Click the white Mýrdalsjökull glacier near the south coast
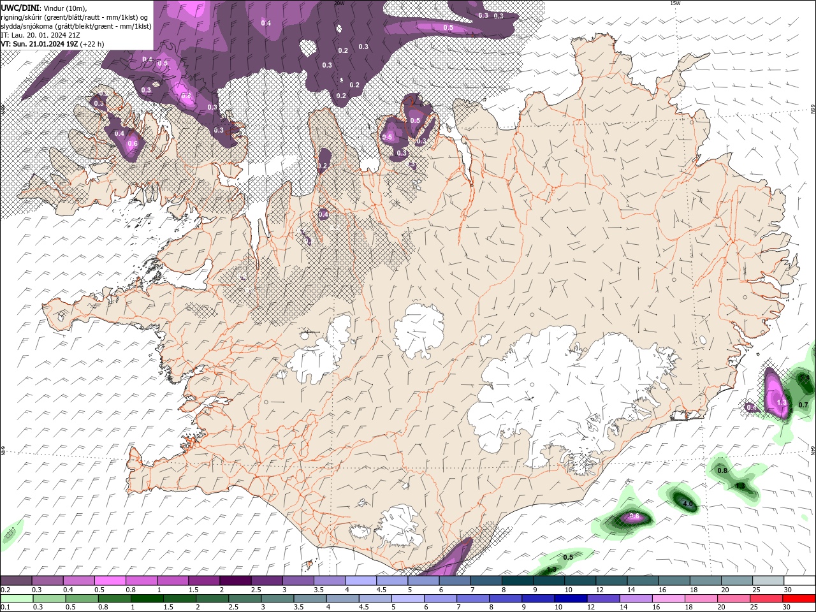 click(400, 526)
